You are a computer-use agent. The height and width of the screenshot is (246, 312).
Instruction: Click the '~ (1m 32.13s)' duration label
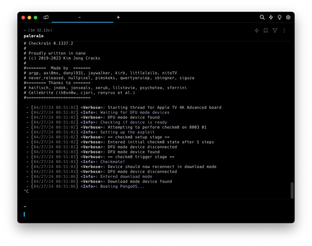coord(38,30)
